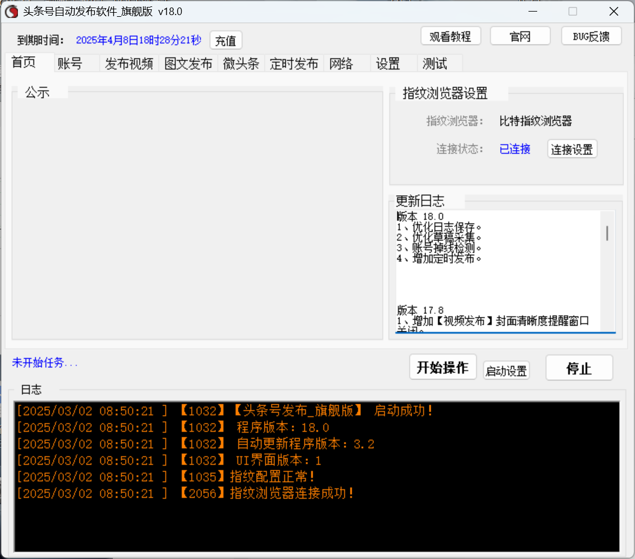
Task: Click the log line 启动成功
Action: 225,411
